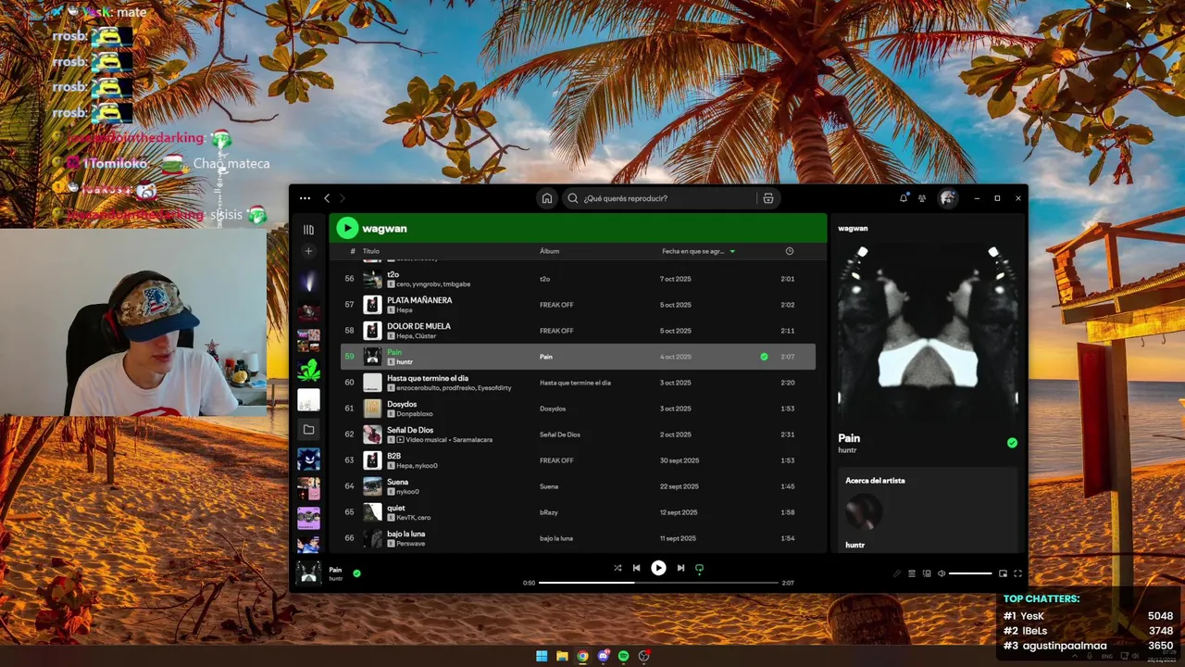Open album link bRazy
This screenshot has width=1185, height=667.
point(549,512)
